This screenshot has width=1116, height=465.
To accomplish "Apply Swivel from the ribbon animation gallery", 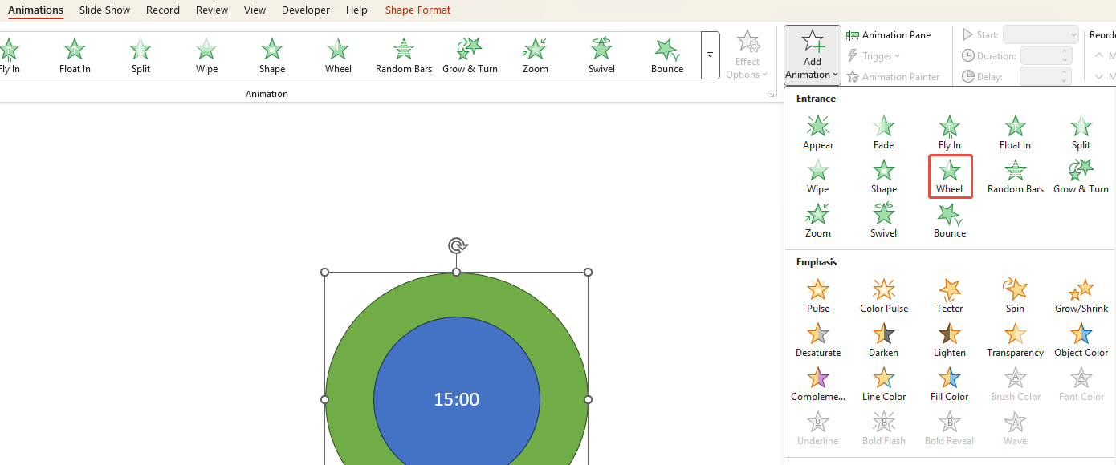I will pos(601,54).
